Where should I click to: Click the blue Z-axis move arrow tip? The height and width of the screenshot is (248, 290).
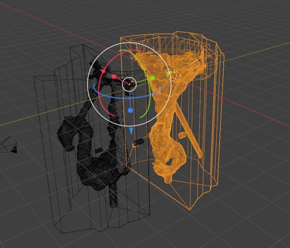coord(131,131)
